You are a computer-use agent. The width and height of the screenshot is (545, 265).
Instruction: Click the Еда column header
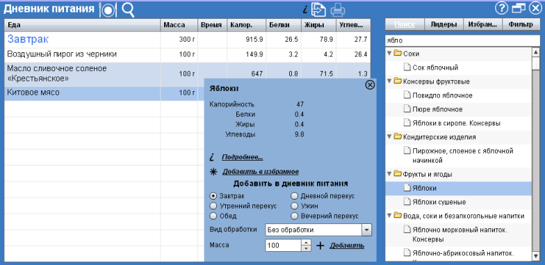point(82,25)
